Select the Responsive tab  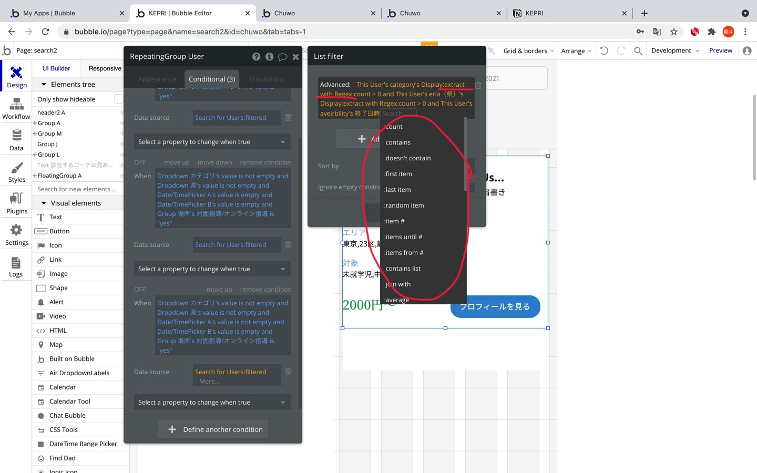tap(105, 68)
